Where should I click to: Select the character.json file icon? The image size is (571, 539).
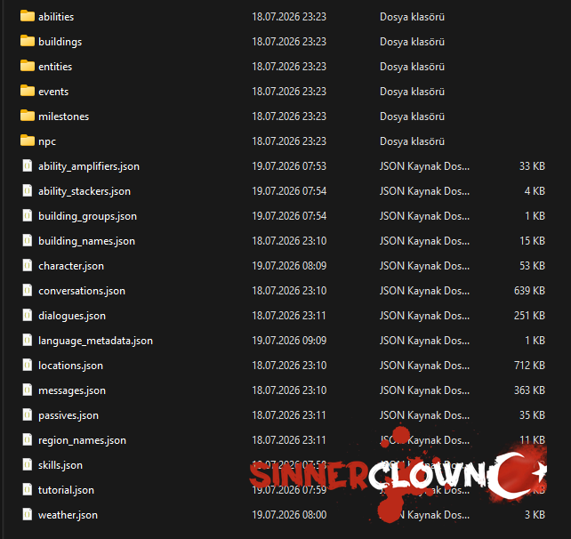pyautogui.click(x=28, y=265)
